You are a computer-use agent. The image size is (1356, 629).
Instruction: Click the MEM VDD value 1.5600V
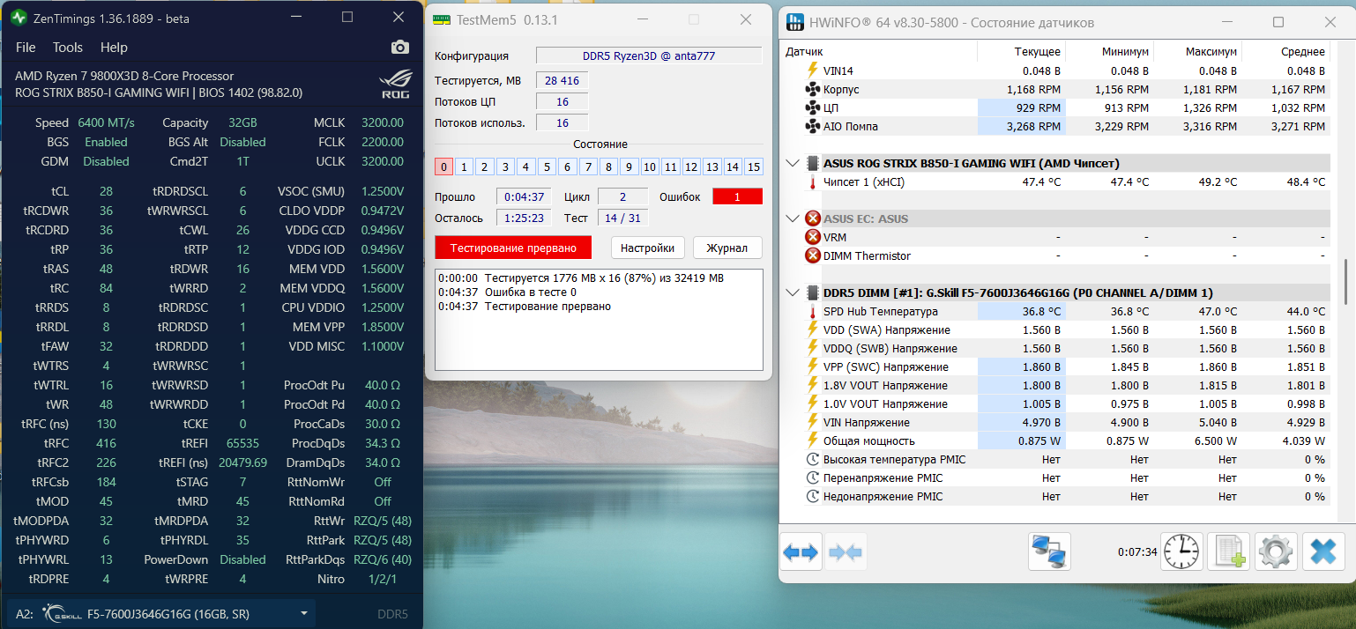[x=382, y=269]
